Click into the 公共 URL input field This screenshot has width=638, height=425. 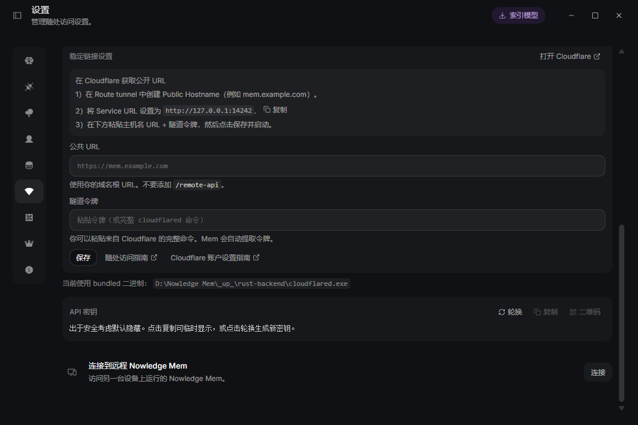pos(337,166)
